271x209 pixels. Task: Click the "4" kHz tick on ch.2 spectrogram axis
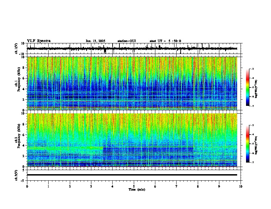(x=24, y=146)
